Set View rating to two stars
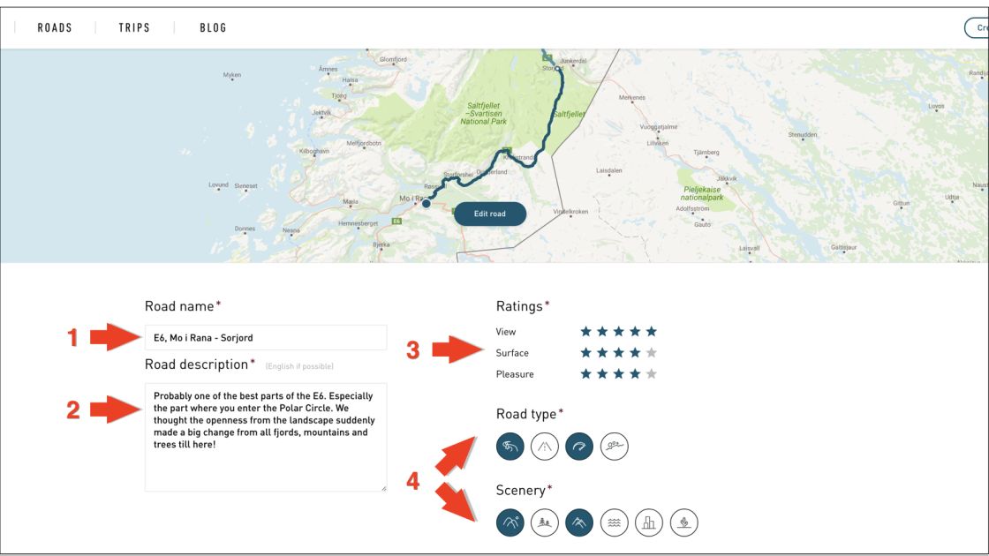The image size is (989, 556). point(602,331)
